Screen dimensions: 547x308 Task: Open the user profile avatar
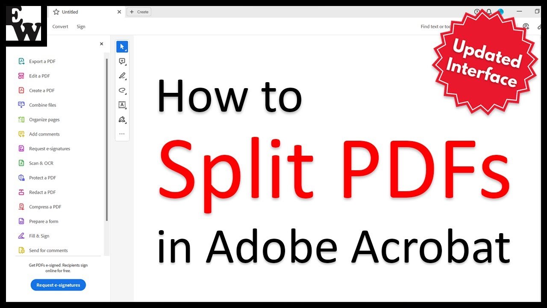tap(500, 12)
